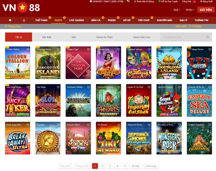Open the Bắn Cá menu

96,20
